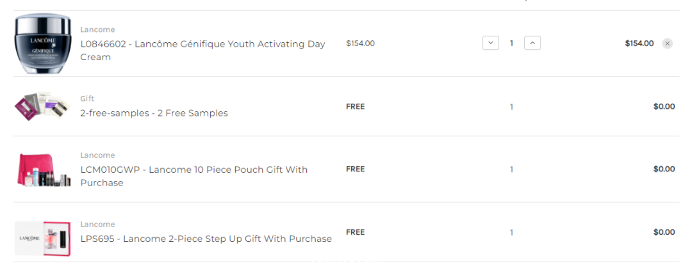Decrease Génifique Day Cream quantity with down chevron
The height and width of the screenshot is (268, 692).
(491, 43)
